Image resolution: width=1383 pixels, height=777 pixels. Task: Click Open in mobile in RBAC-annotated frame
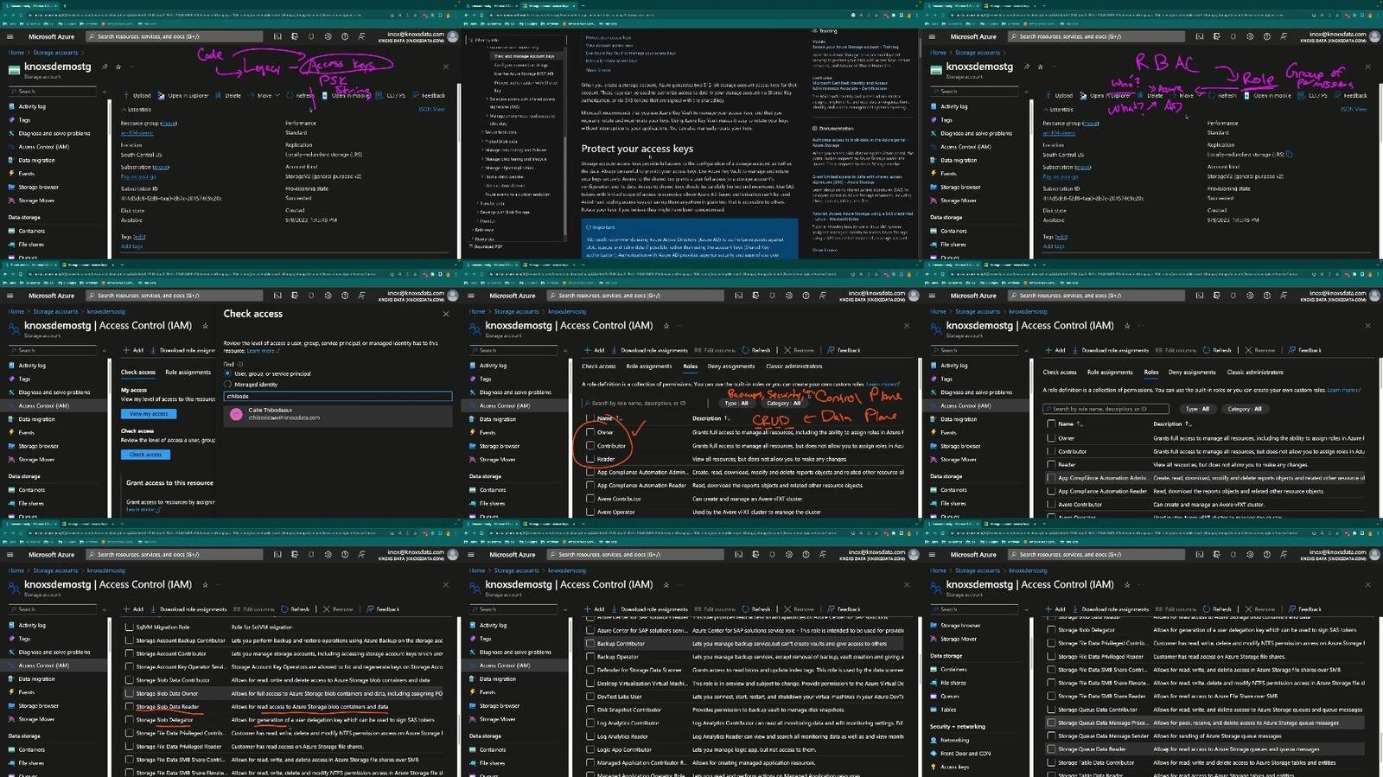pos(1268,96)
